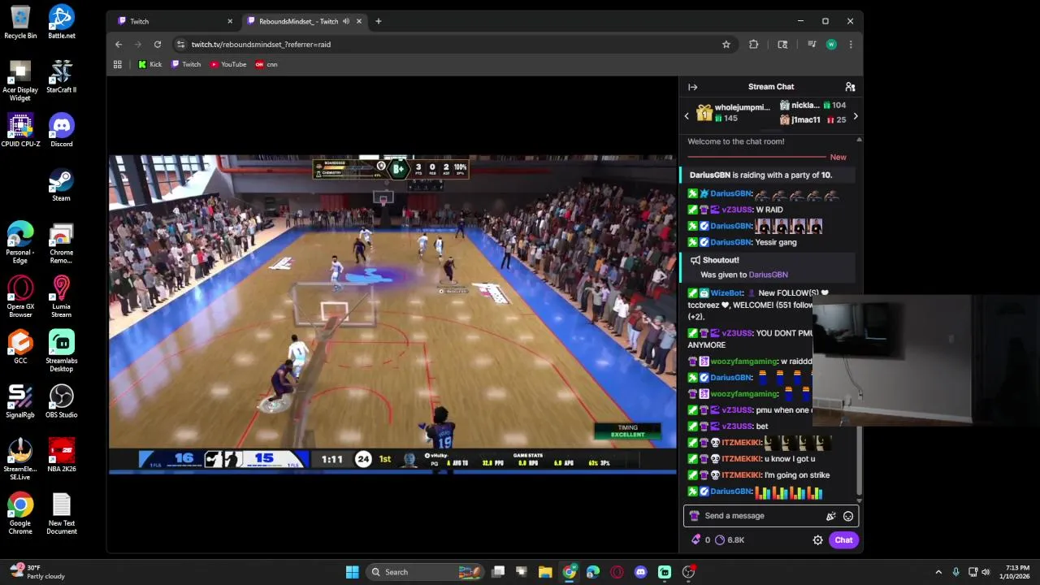Open Streamlabs Desktop shortcut
Viewport: 1040px width, 585px height.
(x=61, y=351)
